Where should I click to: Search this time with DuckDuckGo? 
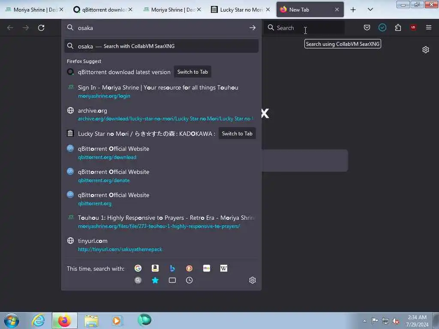189,268
